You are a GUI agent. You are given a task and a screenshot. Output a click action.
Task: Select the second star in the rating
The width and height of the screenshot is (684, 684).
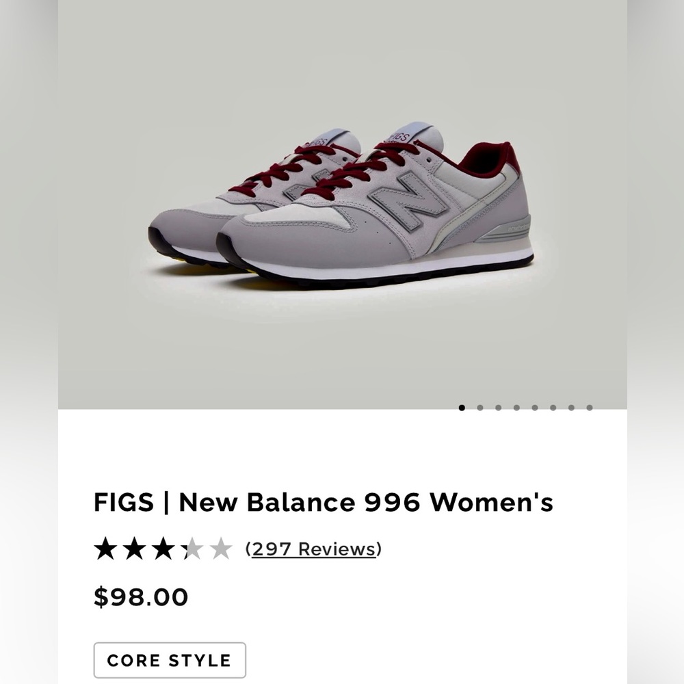[136, 547]
